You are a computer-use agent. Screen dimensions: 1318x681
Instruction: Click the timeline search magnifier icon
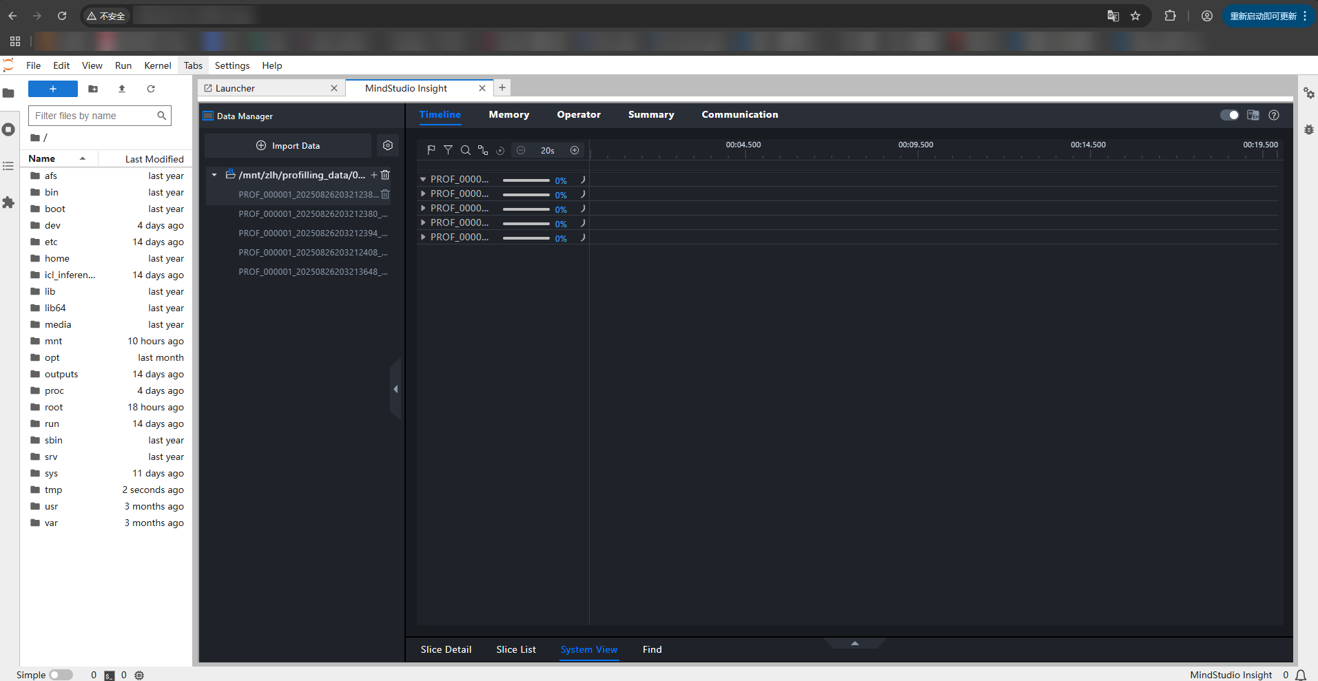click(x=465, y=150)
